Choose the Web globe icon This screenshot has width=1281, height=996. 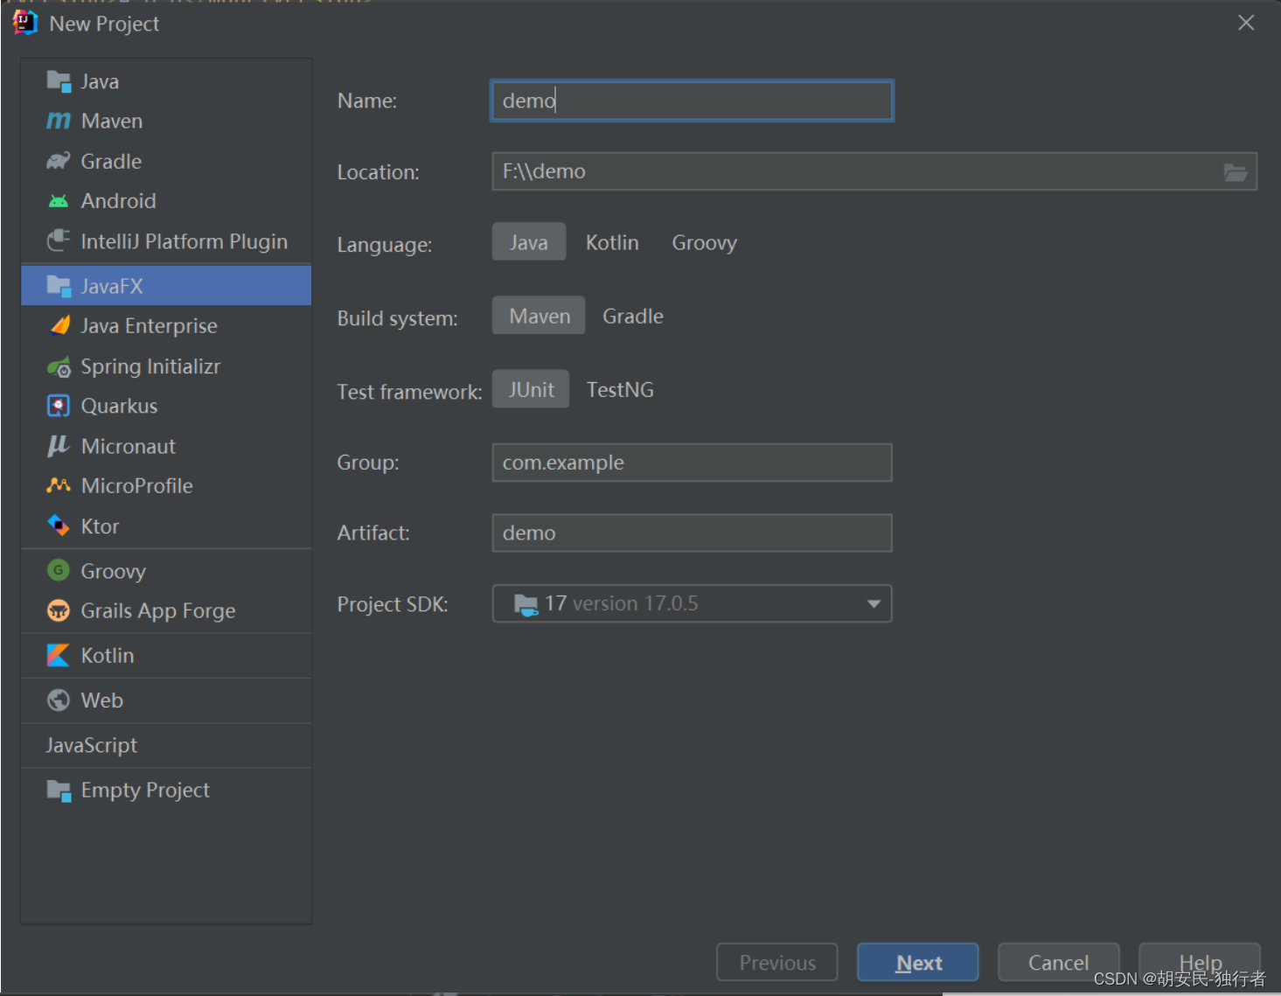59,700
